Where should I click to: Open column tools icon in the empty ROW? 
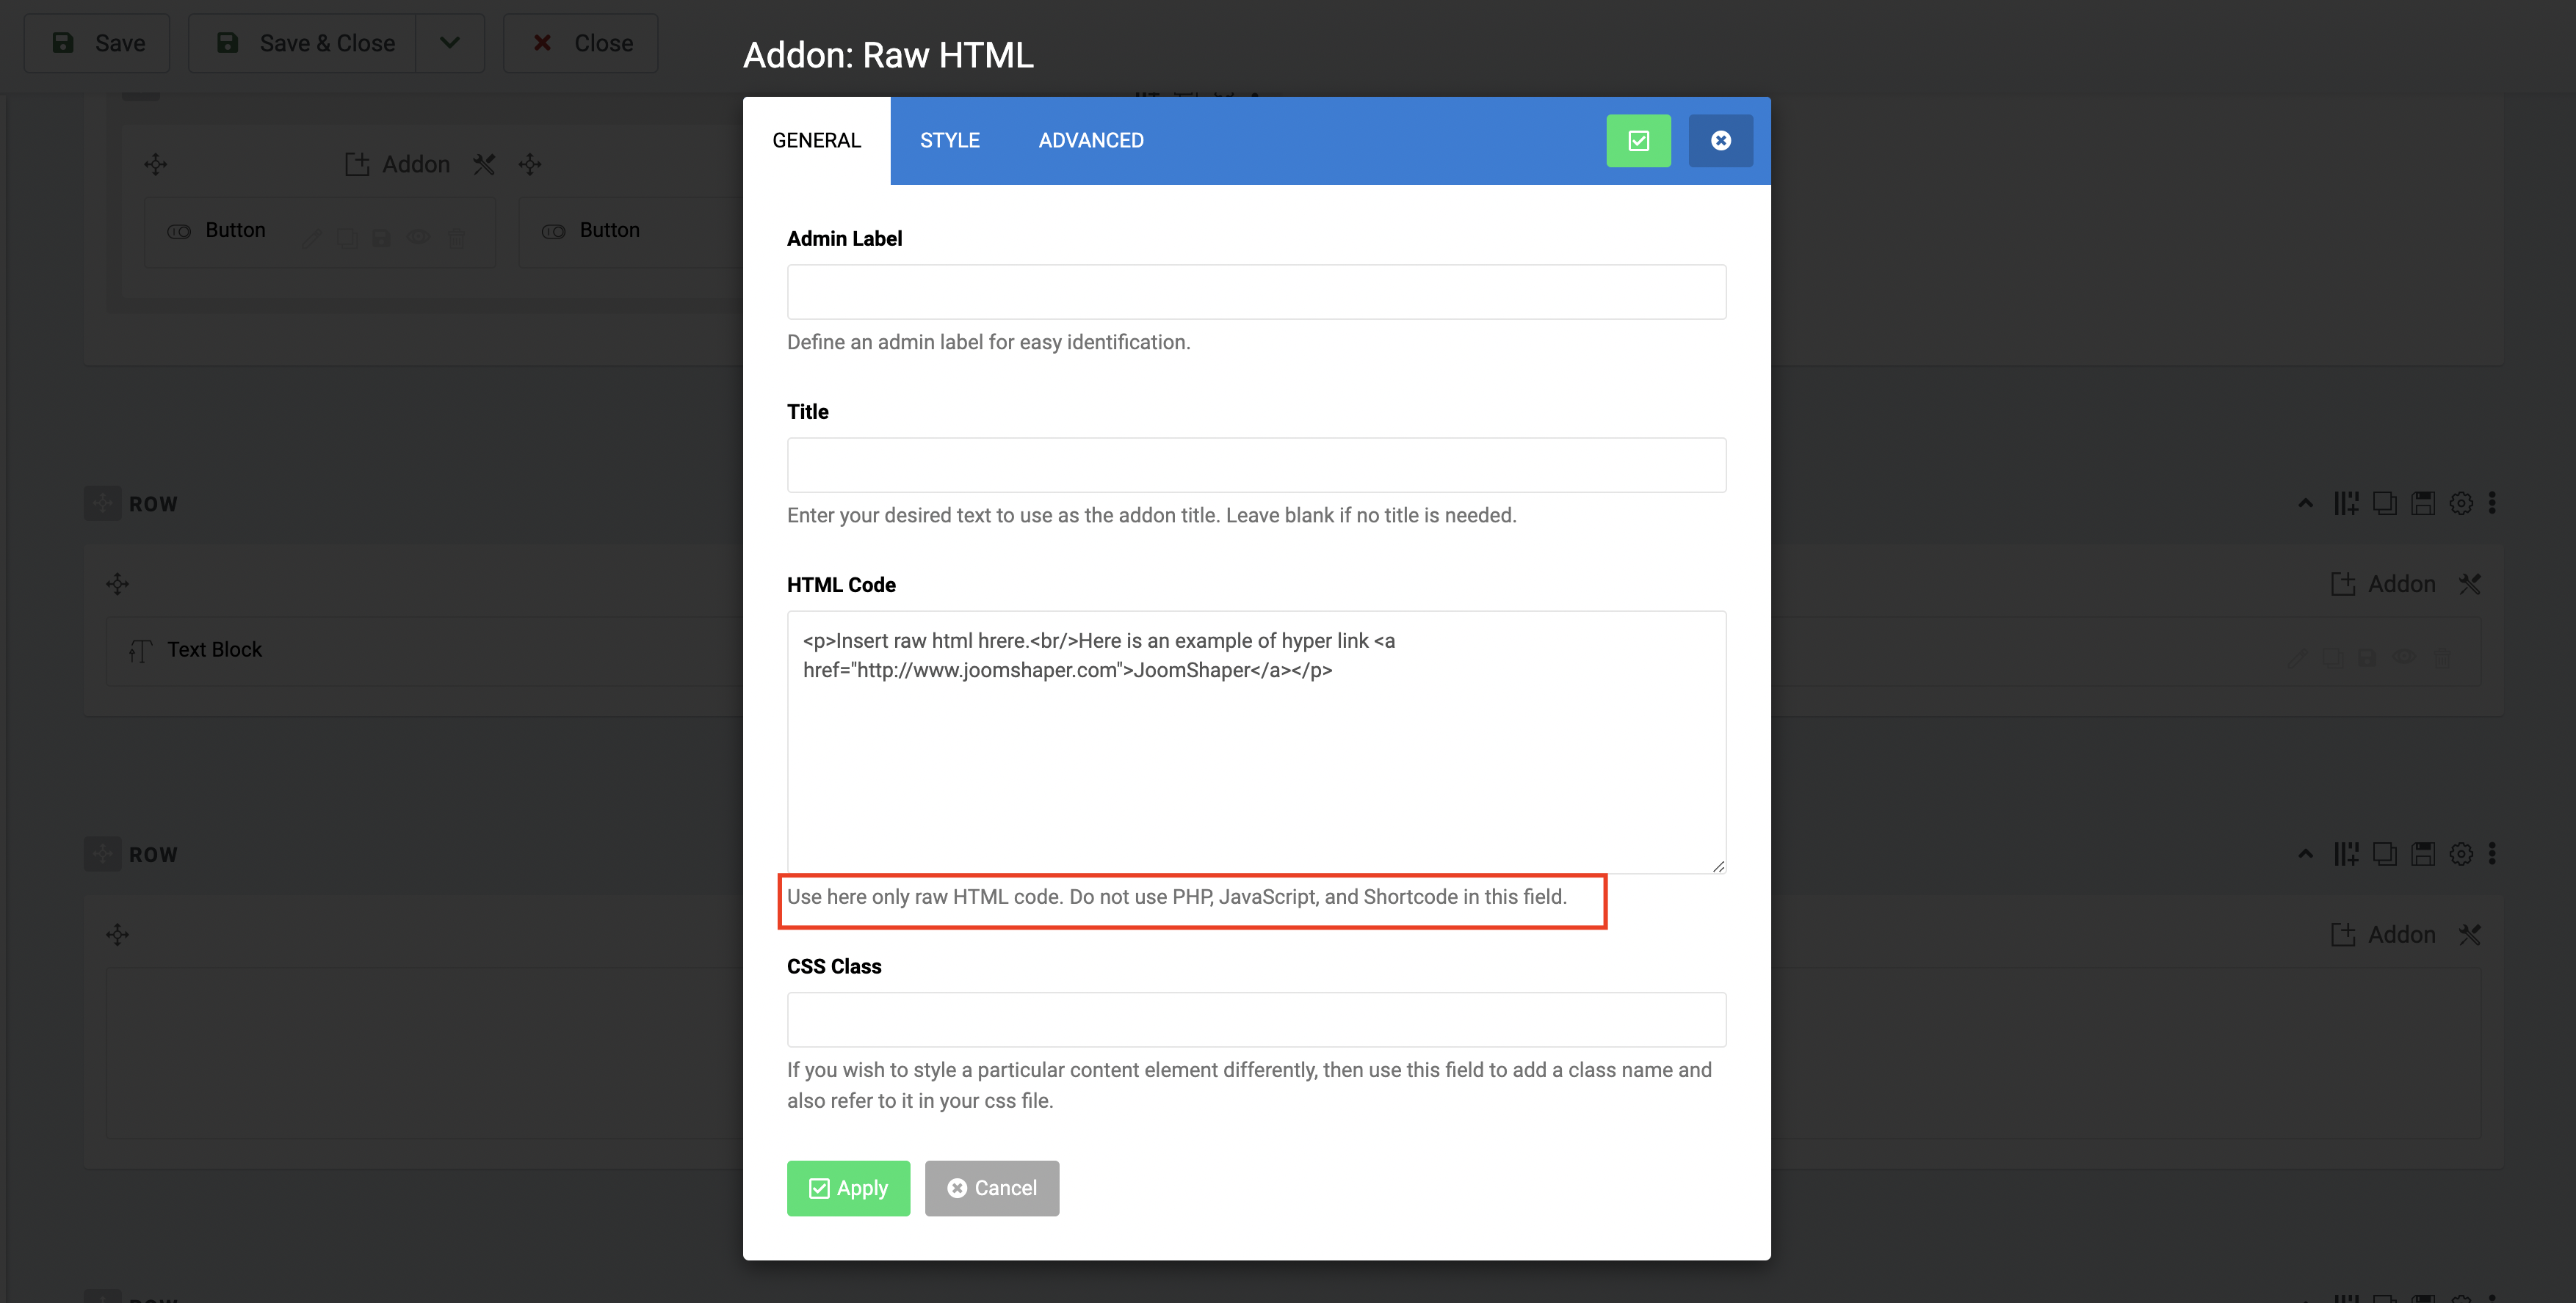[x=2470, y=934]
